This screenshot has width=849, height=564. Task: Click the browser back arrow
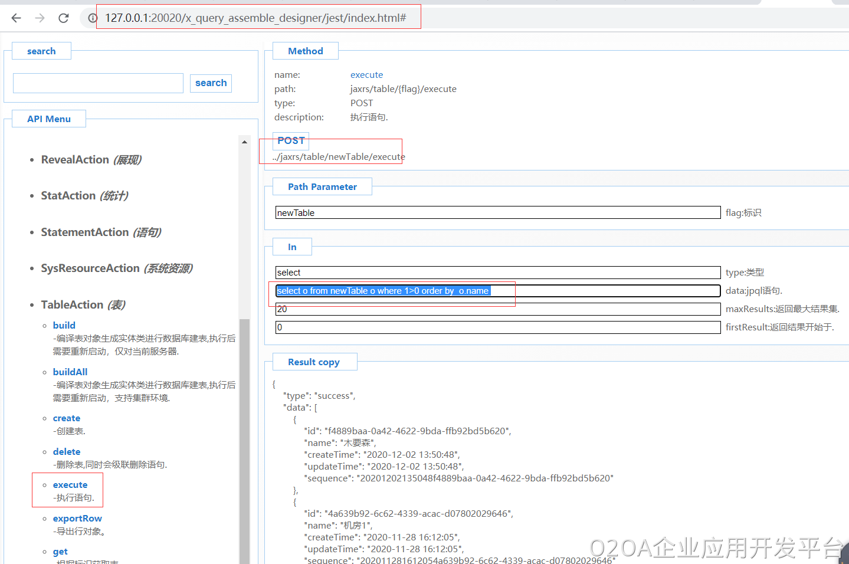tap(16, 18)
